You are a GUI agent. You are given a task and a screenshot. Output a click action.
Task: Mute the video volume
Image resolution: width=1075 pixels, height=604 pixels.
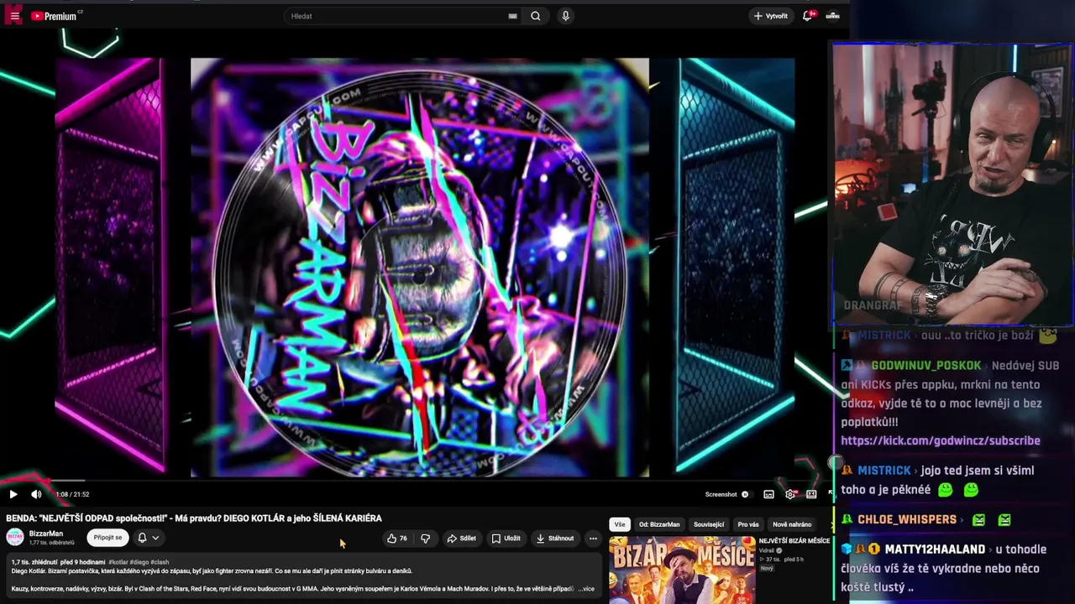(36, 494)
